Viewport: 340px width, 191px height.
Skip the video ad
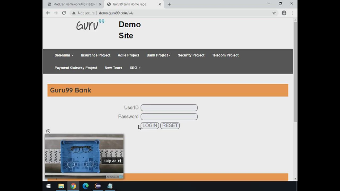coord(112,161)
